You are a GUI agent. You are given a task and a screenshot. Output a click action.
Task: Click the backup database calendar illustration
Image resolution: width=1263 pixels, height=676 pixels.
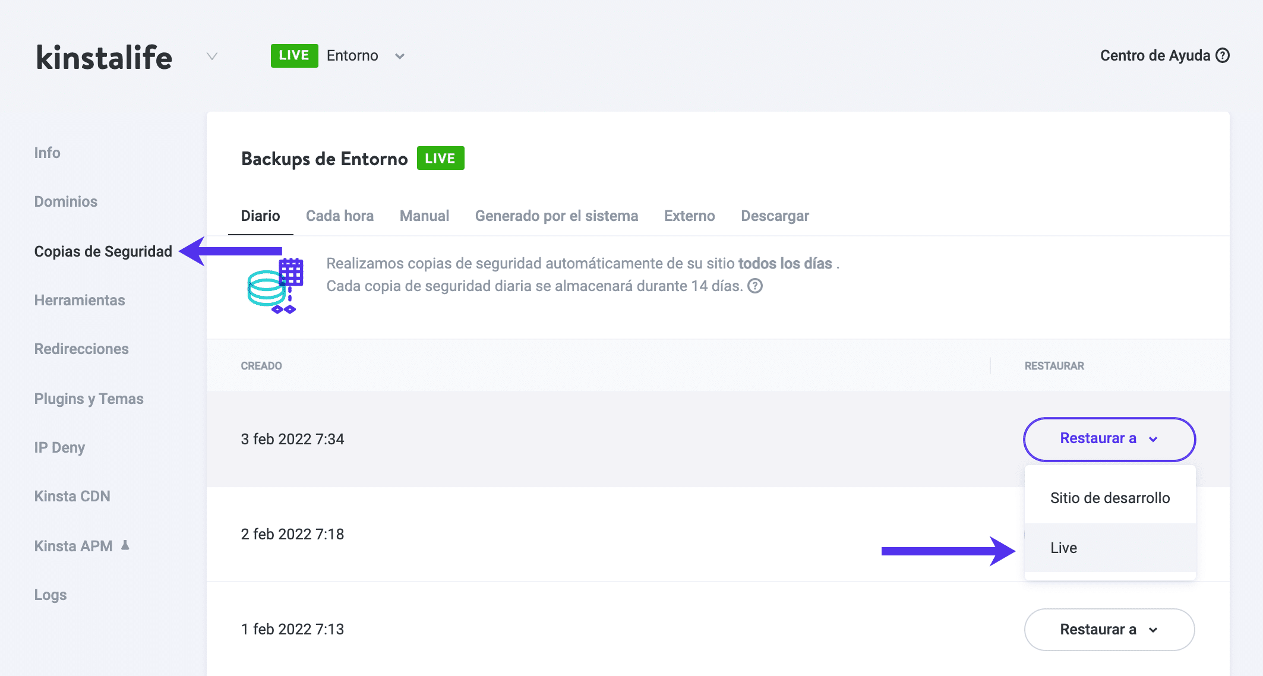pos(275,286)
